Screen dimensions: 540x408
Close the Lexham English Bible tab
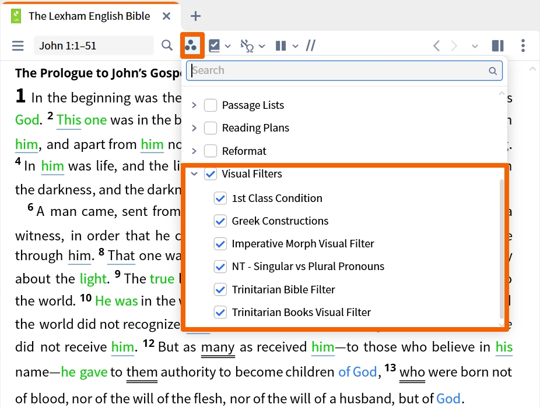pyautogui.click(x=166, y=16)
